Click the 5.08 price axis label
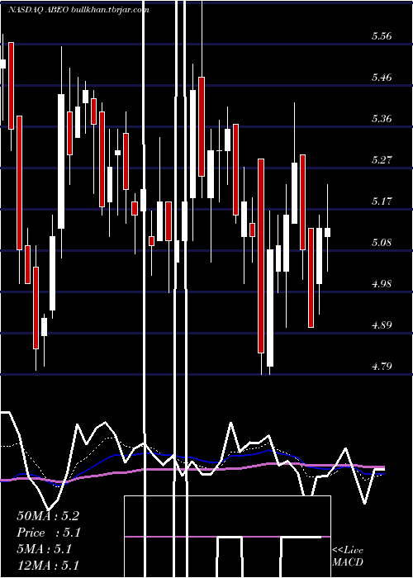Viewport: 413px width, 578px height. (x=382, y=243)
